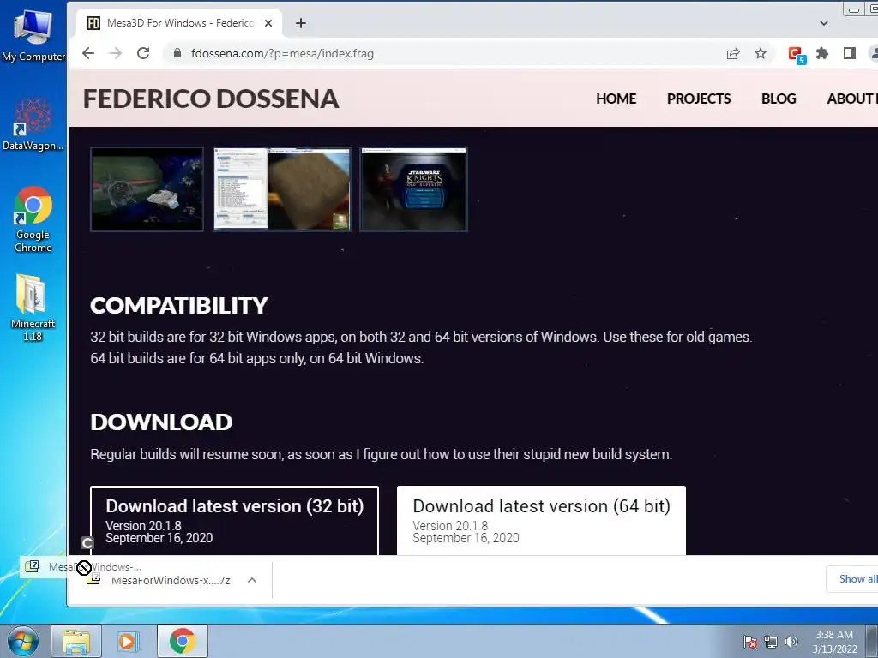The width and height of the screenshot is (878, 658).
Task: Click the FEDERICO DOSSENA site title
Action: pyautogui.click(x=211, y=99)
